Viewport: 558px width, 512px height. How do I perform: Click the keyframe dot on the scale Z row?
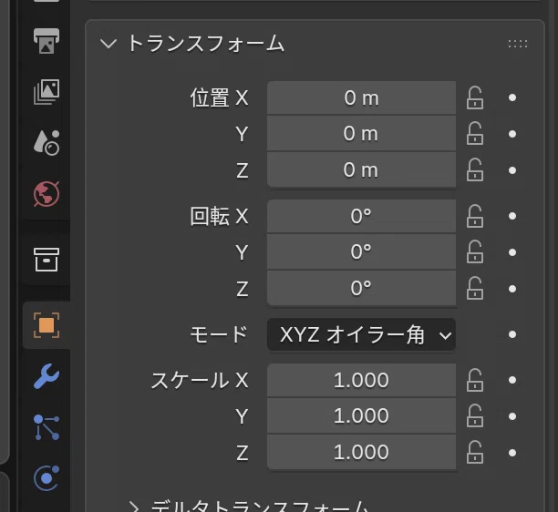pos(512,453)
